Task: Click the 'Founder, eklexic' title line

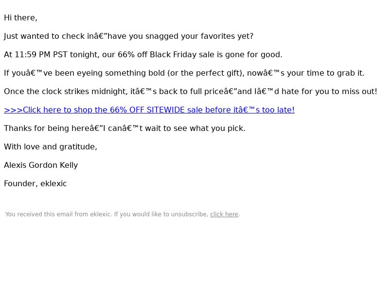Action: click(35, 184)
